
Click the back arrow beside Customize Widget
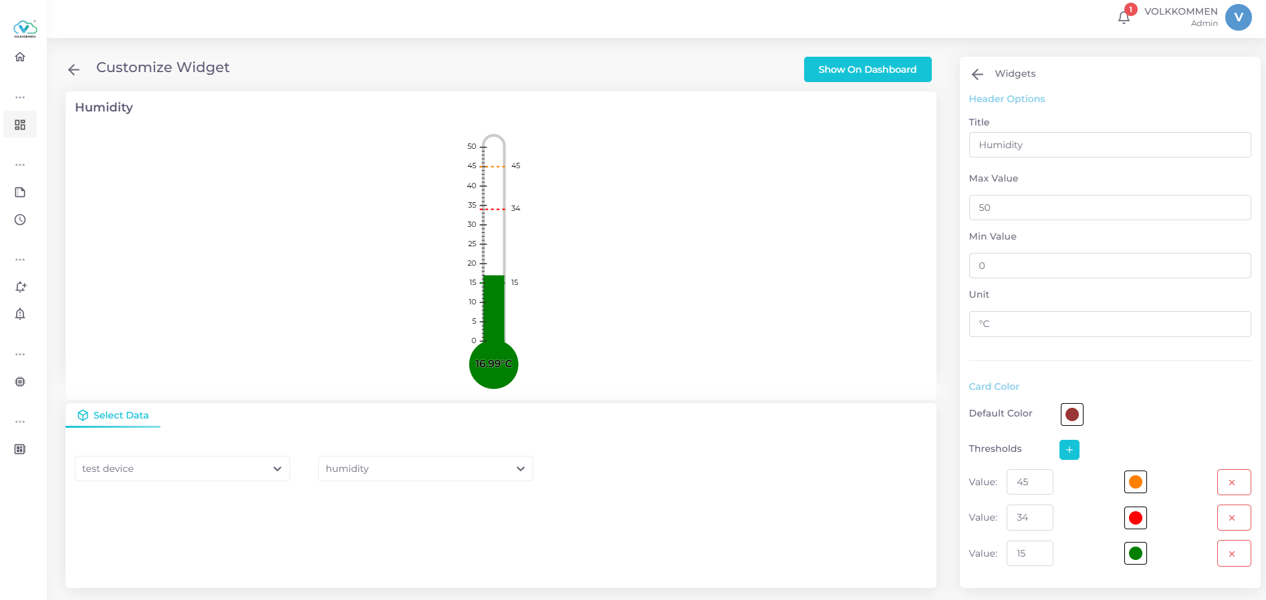74,69
